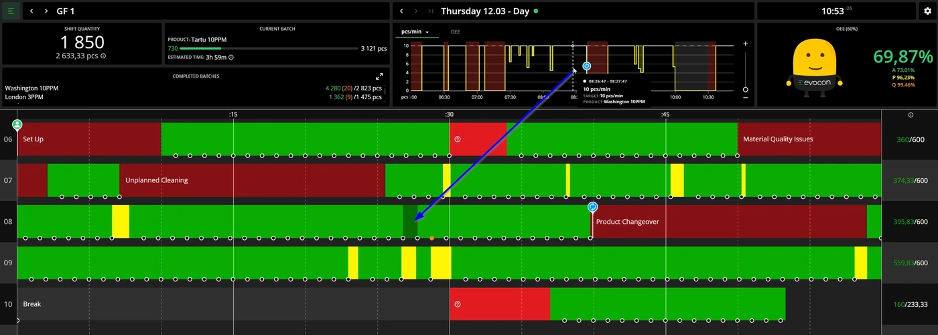Click operator check-in icon at hour 06

[17, 125]
